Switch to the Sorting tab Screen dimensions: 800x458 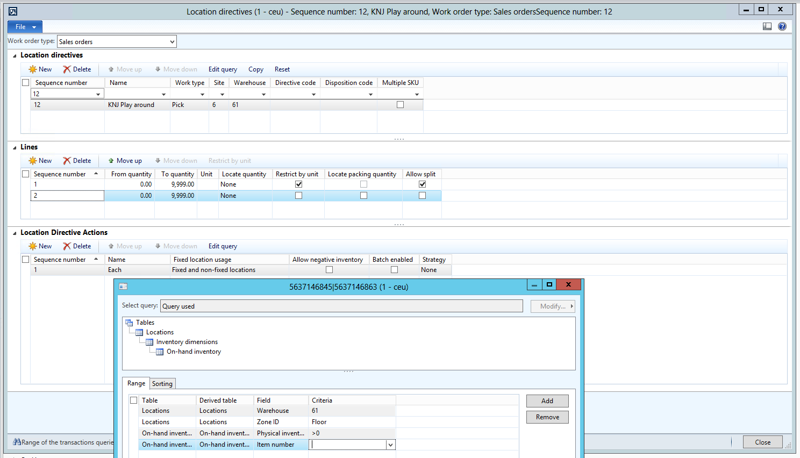click(162, 384)
